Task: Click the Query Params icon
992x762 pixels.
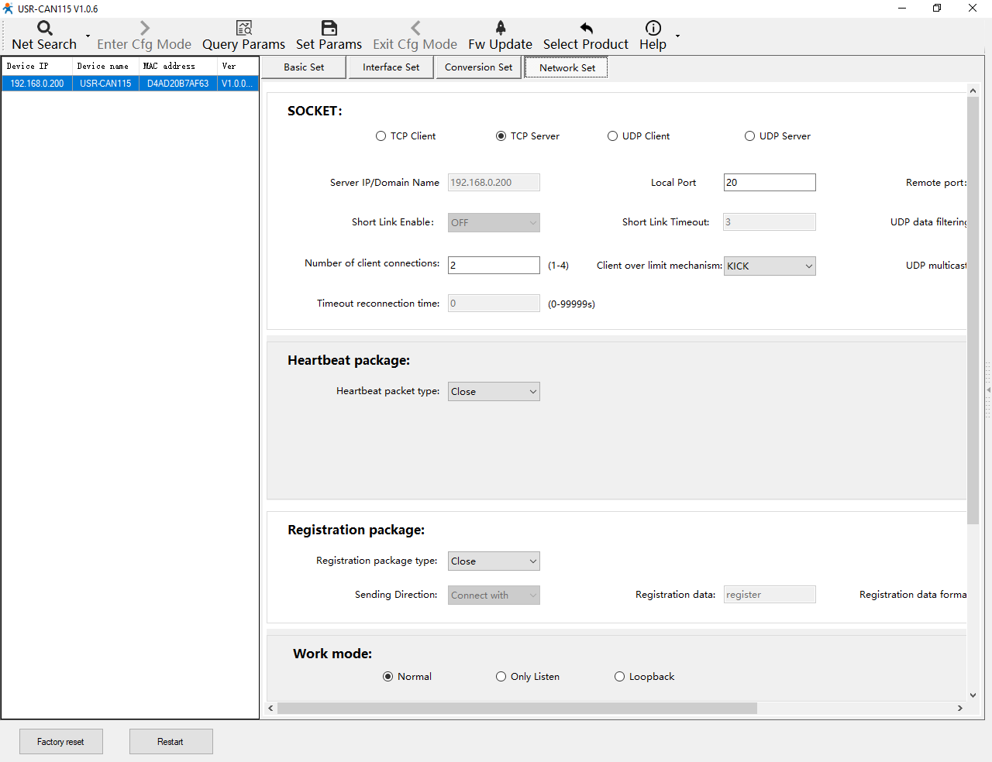Action: tap(243, 29)
